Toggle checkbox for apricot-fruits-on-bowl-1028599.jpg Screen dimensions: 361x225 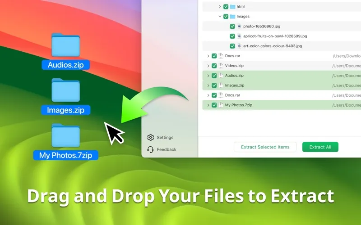pos(232,36)
